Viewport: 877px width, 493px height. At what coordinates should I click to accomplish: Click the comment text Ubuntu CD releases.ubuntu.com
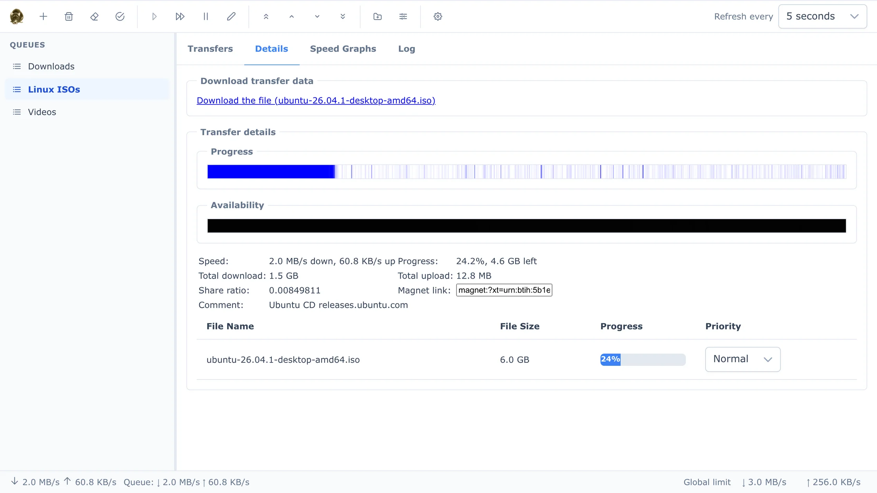click(x=338, y=305)
